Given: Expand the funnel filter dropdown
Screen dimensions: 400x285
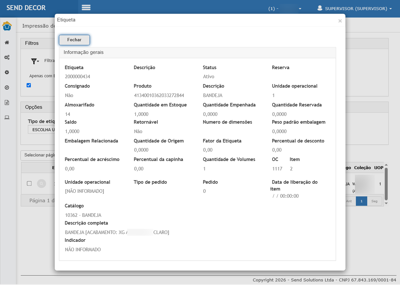Looking at the screenshot, I should coord(35,61).
